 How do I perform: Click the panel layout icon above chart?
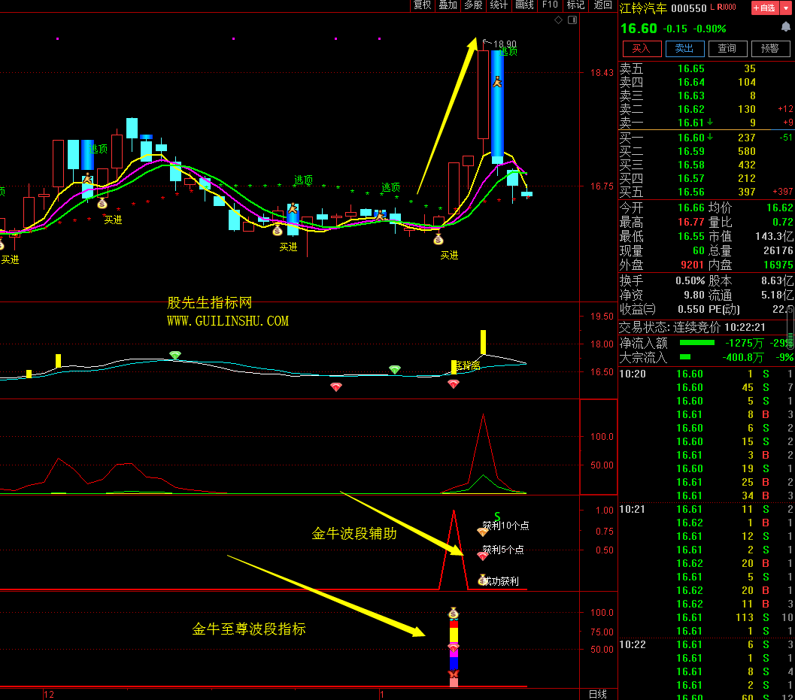pos(572,20)
